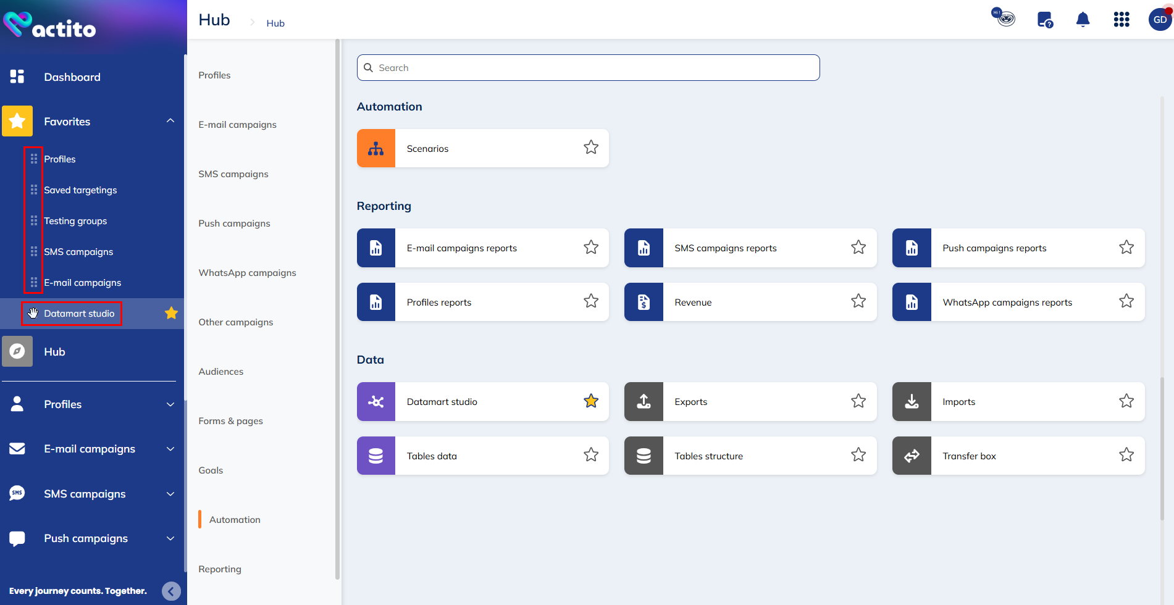Image resolution: width=1174 pixels, height=605 pixels.
Task: Open the Transfer box icon
Action: pos(912,456)
